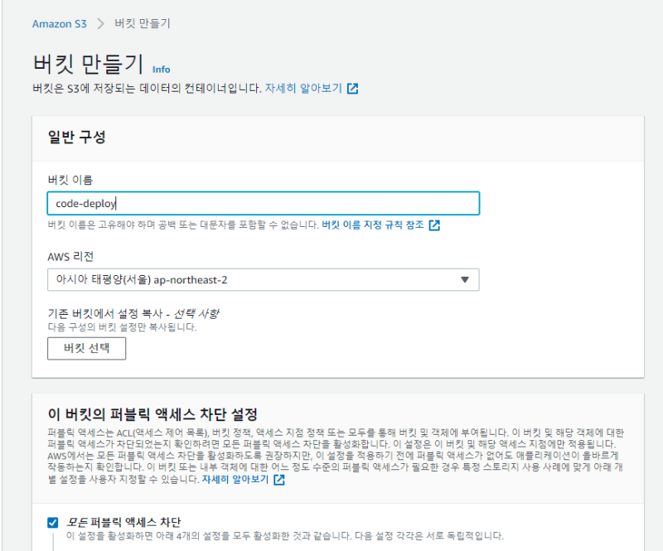Click the 기존 버킷에서 설정 복사 label
This screenshot has width=663, height=551.
(x=133, y=314)
